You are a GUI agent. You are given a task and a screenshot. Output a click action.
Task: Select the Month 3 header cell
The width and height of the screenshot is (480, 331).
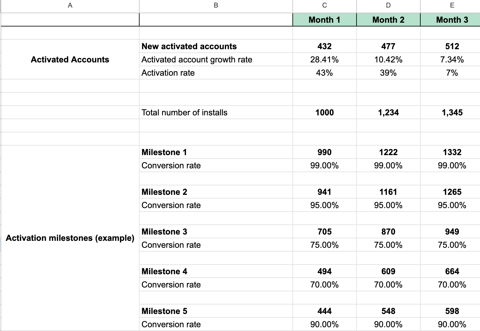point(452,20)
